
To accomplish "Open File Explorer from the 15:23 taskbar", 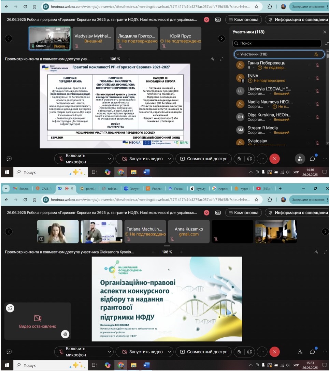I will 133,365.
